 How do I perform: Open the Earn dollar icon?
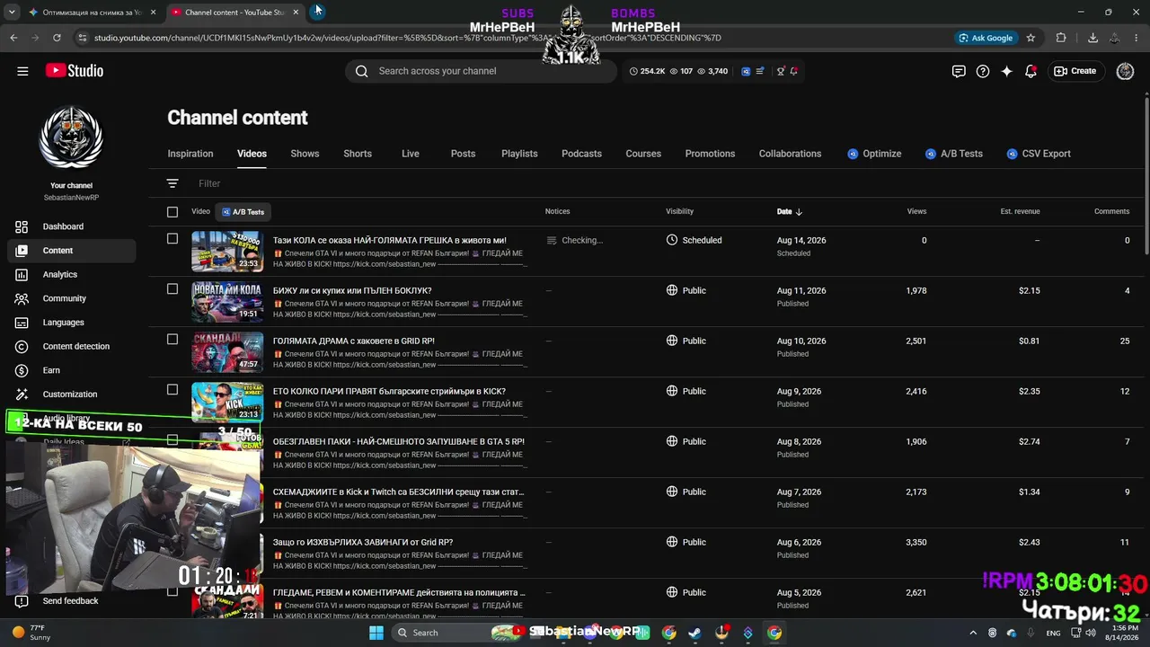click(x=22, y=370)
